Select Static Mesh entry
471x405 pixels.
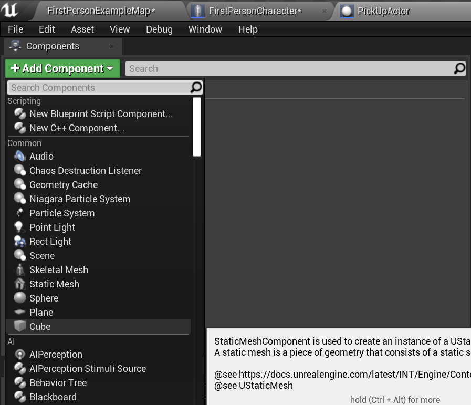point(98,284)
